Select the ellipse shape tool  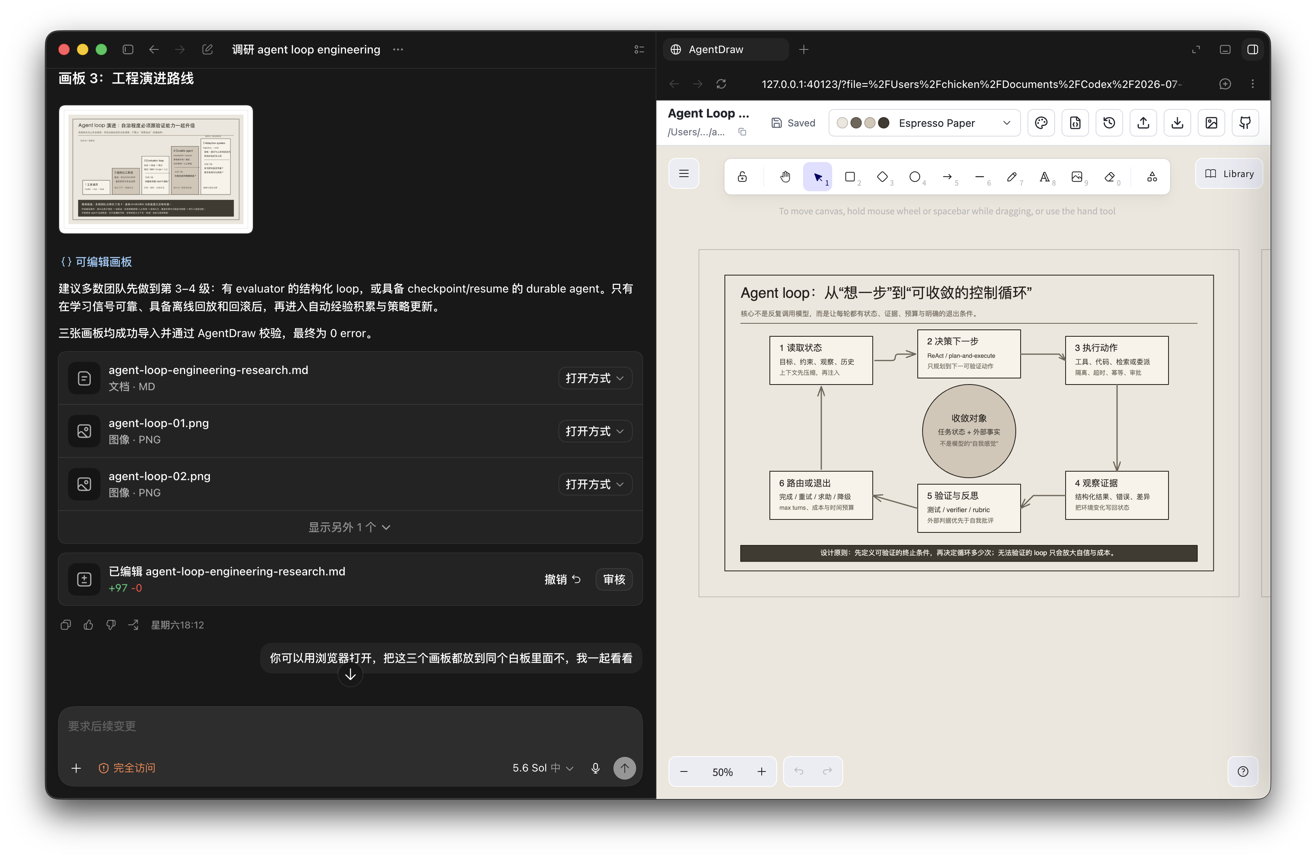[914, 176]
